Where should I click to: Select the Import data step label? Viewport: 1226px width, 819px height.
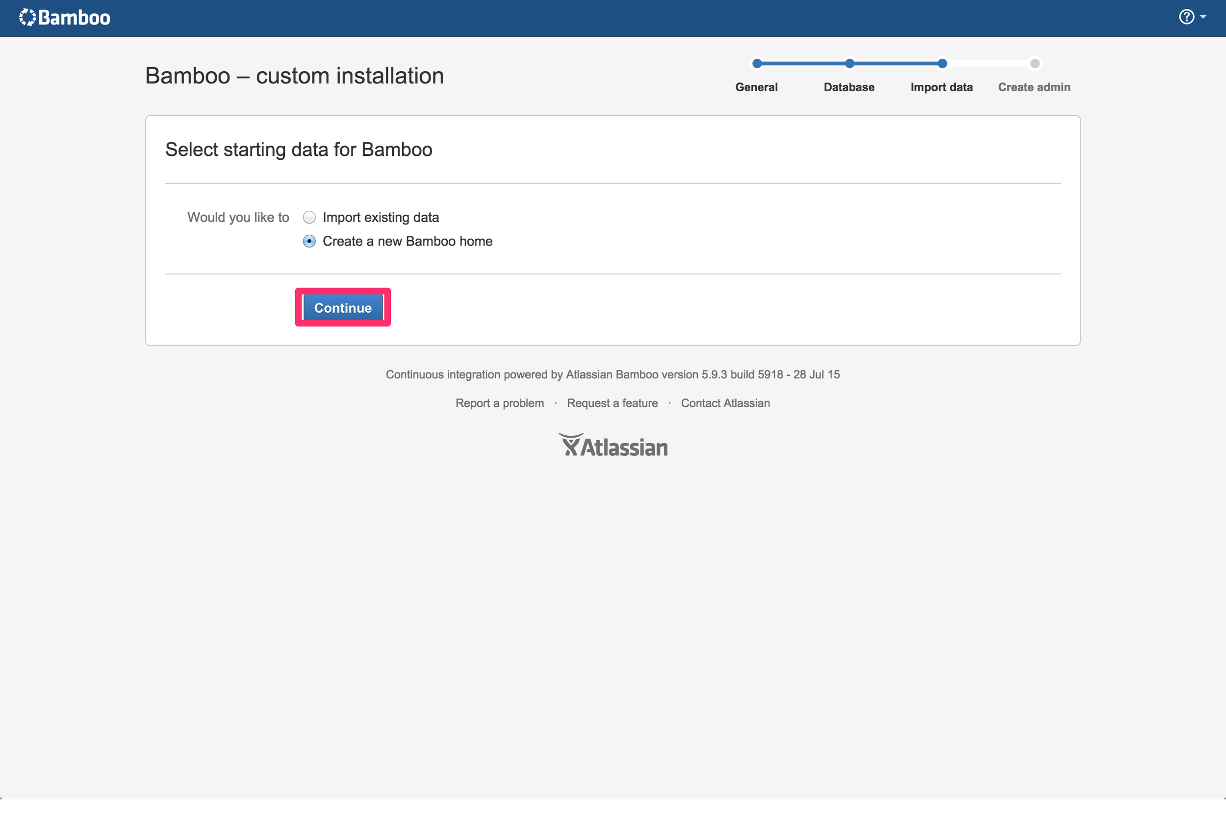pos(941,87)
